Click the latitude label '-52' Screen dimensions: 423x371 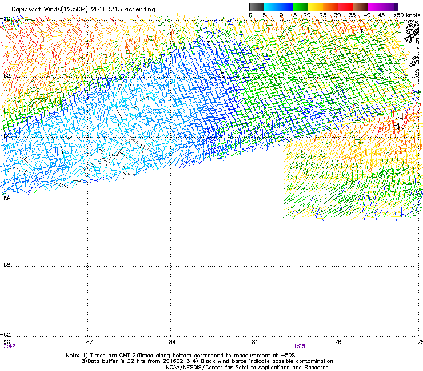(x=5, y=76)
